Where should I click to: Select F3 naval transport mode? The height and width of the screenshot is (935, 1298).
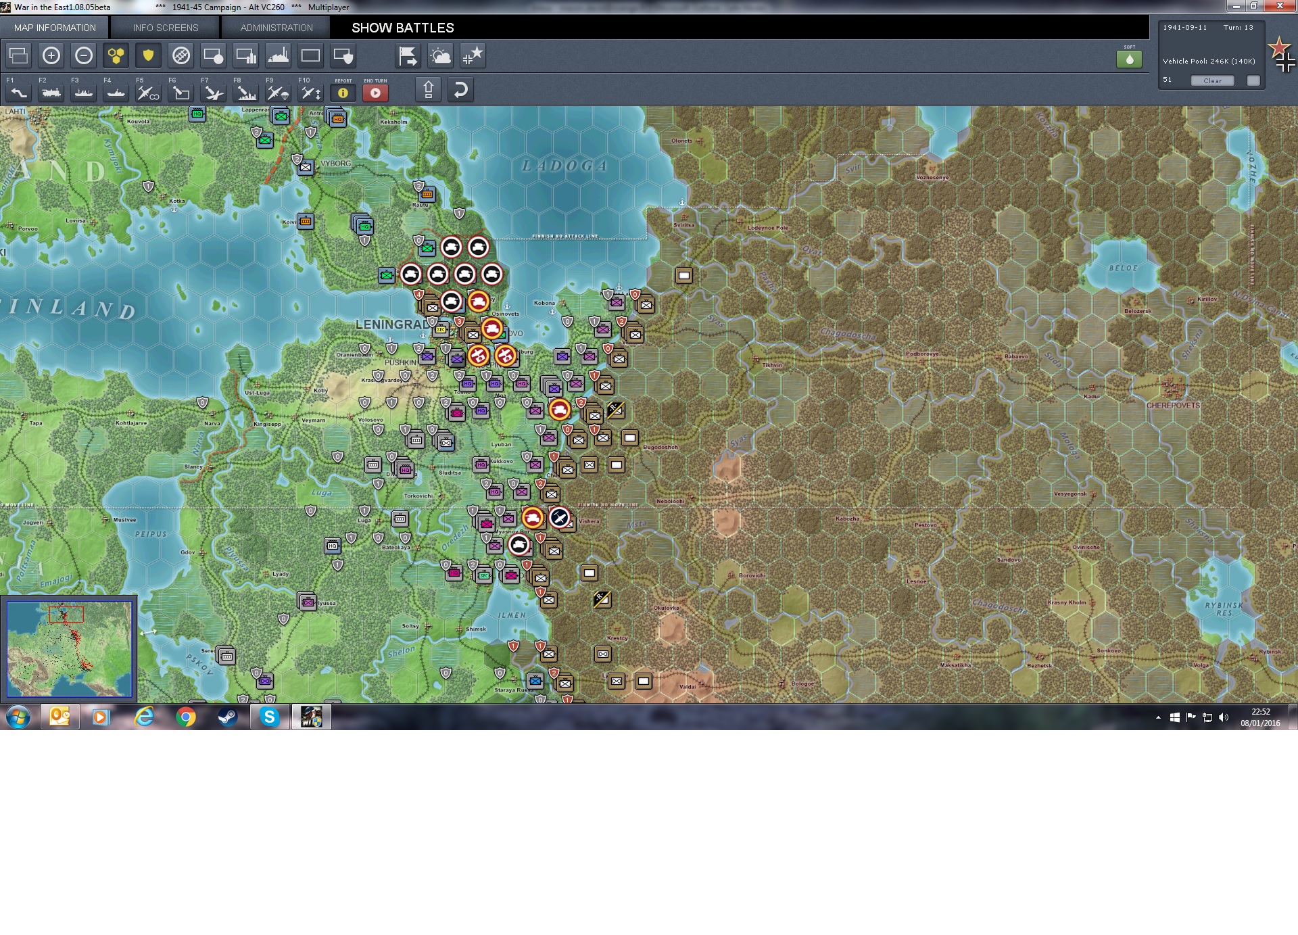[84, 93]
